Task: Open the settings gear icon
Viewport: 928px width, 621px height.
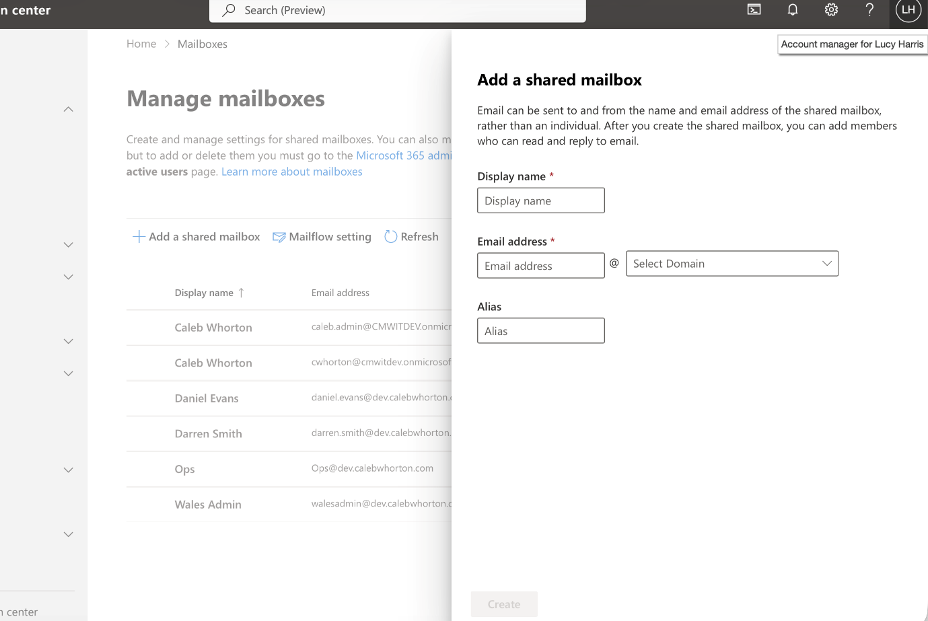Action: tap(831, 9)
